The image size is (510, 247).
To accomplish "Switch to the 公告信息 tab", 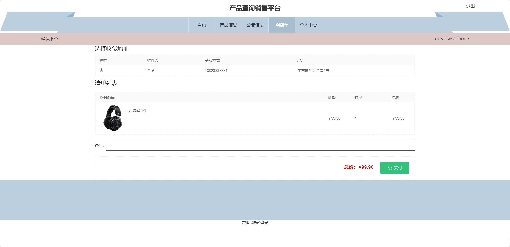I will [255, 25].
